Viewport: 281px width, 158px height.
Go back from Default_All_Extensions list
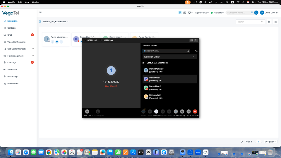click(144, 63)
